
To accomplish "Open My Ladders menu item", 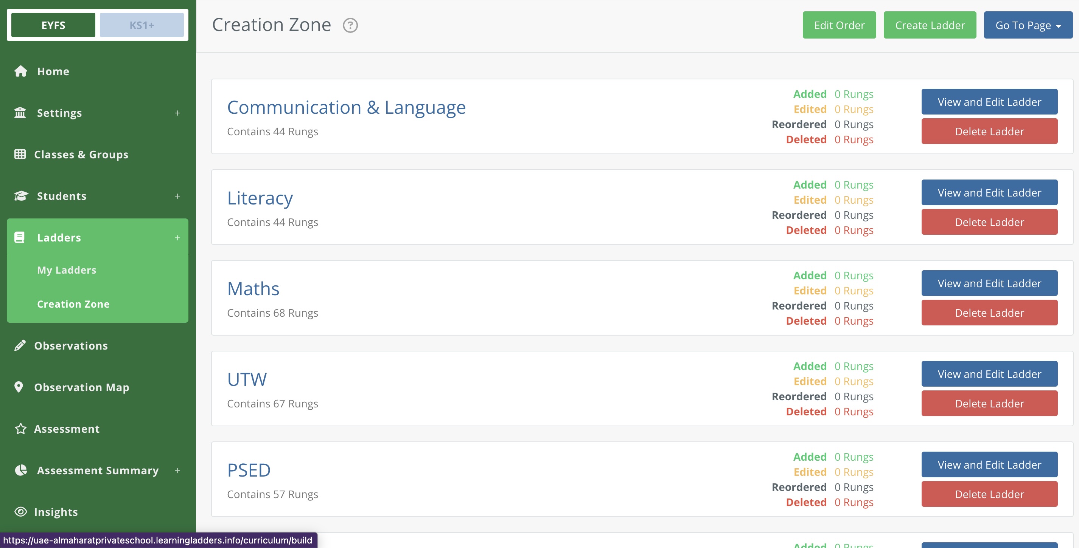I will pos(67,270).
